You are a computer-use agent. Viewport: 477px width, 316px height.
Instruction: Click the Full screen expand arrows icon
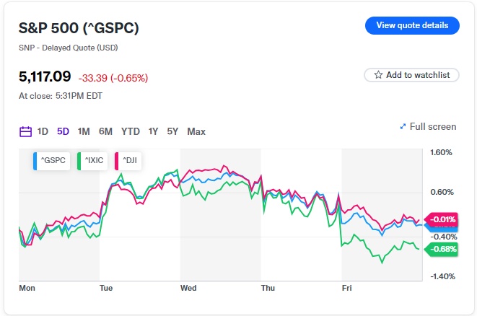pos(403,127)
